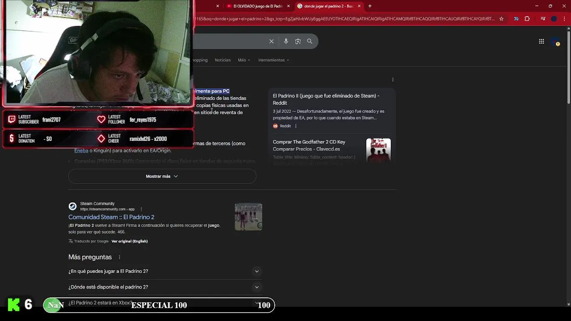571x321 pixels.
Task: Click 'Ver original (English)' link
Action: pos(129,241)
